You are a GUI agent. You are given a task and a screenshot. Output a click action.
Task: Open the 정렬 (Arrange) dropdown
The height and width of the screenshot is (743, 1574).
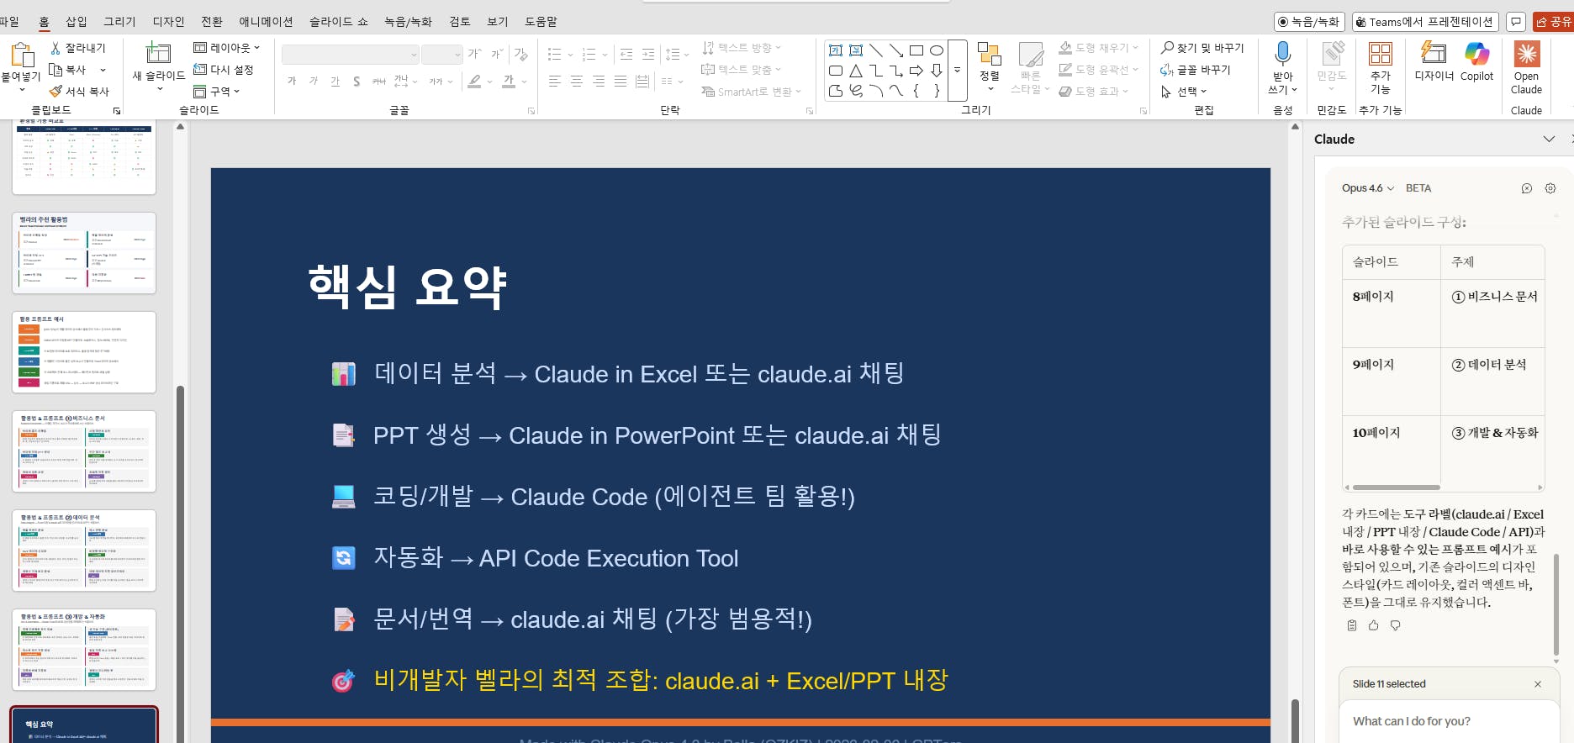pos(990,67)
